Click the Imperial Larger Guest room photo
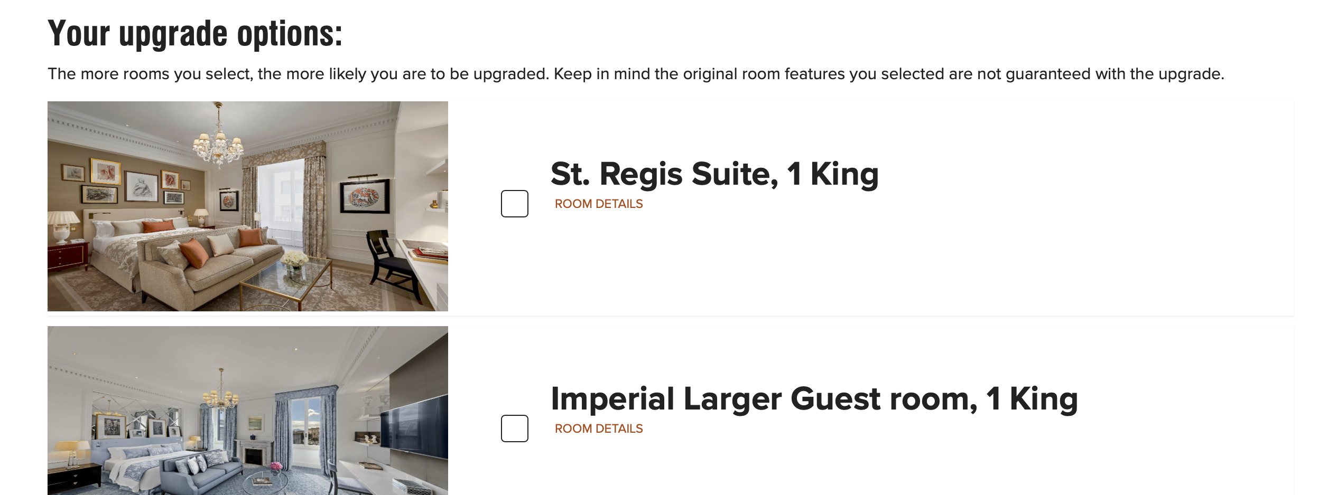The image size is (1337, 495). (247, 411)
